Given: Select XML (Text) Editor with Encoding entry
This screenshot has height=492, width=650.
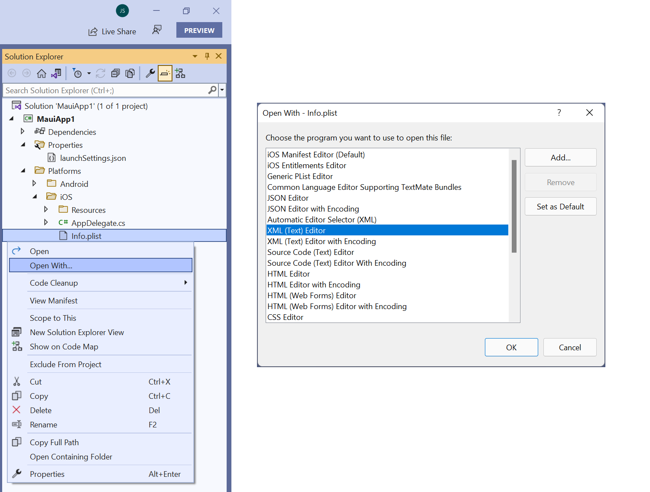Looking at the screenshot, I should click(x=322, y=241).
